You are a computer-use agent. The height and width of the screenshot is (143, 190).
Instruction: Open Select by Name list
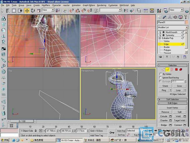coord(8,11)
